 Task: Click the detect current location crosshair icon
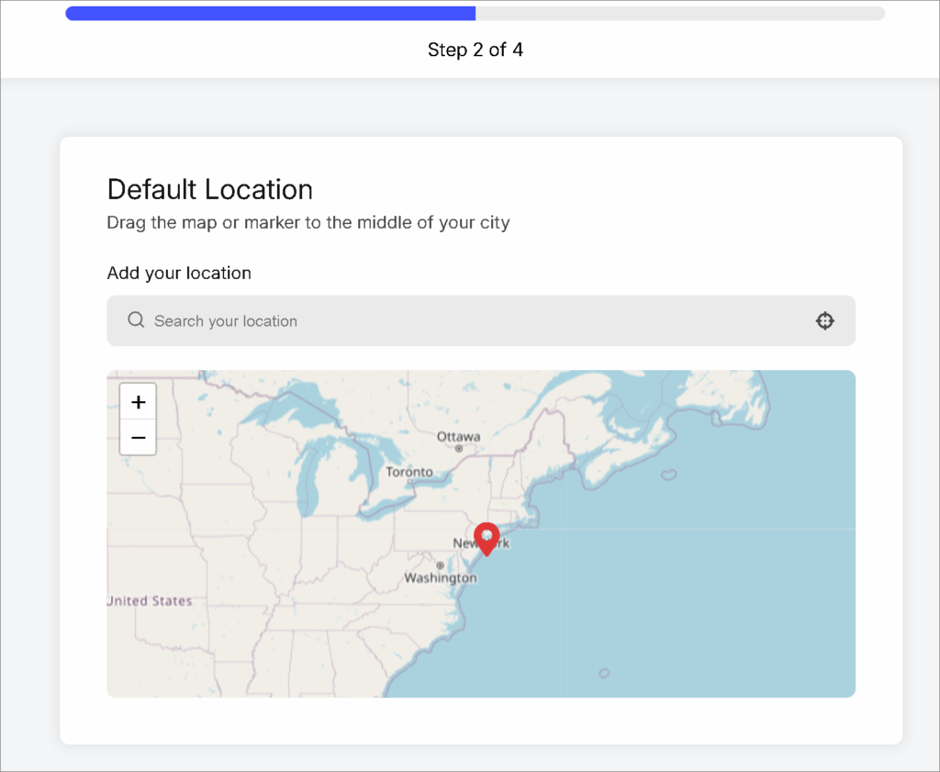click(824, 320)
